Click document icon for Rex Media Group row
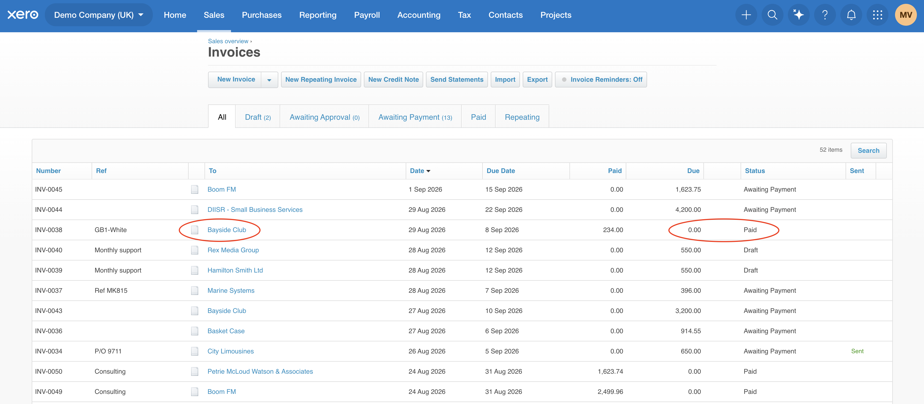 pyautogui.click(x=194, y=250)
